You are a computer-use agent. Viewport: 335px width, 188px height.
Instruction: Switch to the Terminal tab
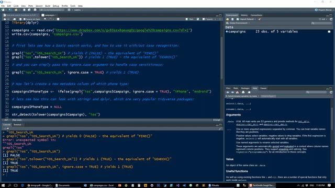pos(17,125)
